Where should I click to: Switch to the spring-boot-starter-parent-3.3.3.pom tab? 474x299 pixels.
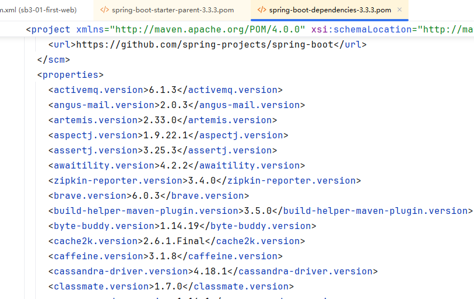(172, 10)
